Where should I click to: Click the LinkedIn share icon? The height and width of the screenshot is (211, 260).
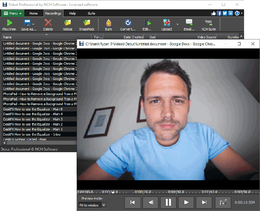pyautogui.click(x=231, y=13)
